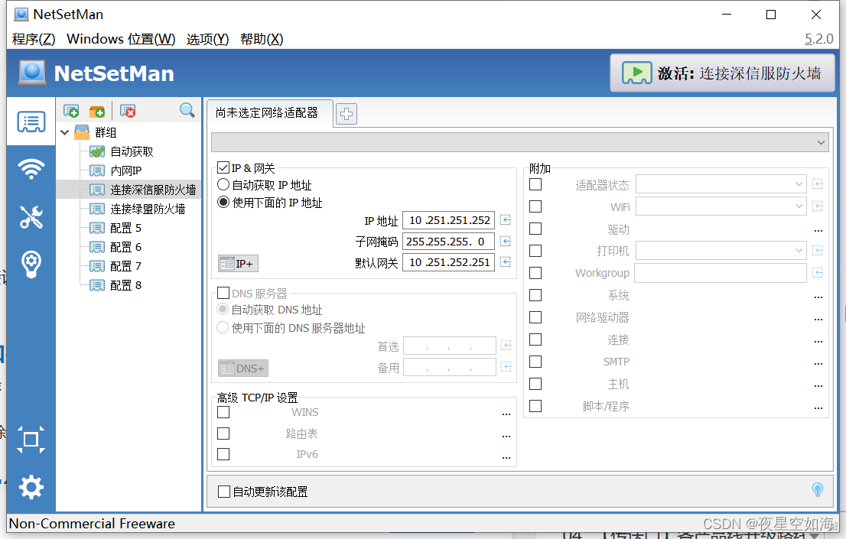The image size is (846, 539).
Task: Open preferences via the gear sidebar icon
Action: click(31, 487)
